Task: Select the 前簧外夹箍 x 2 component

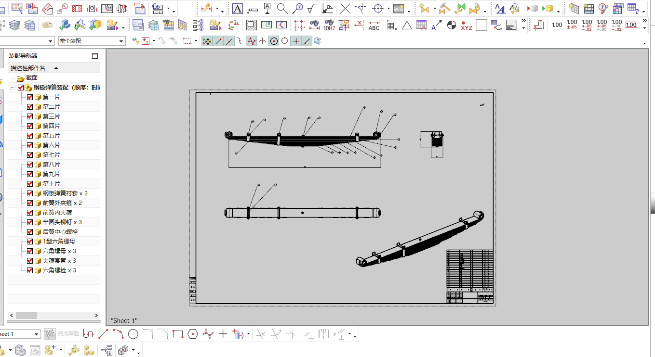Action: click(x=62, y=203)
